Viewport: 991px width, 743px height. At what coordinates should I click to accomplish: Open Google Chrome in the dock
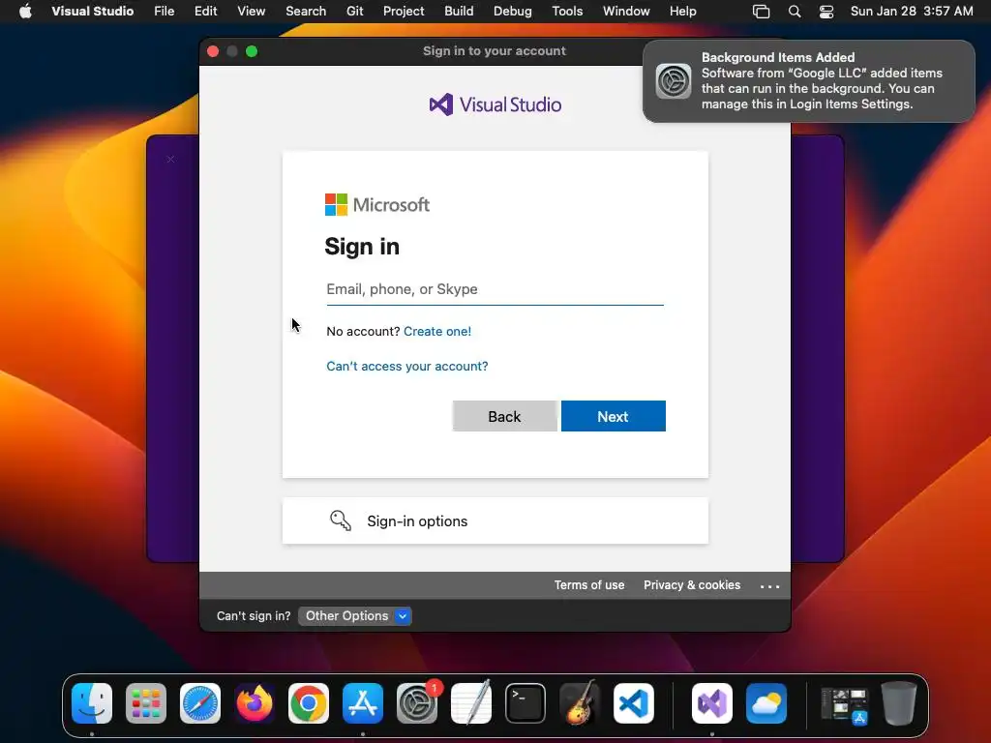tap(309, 703)
